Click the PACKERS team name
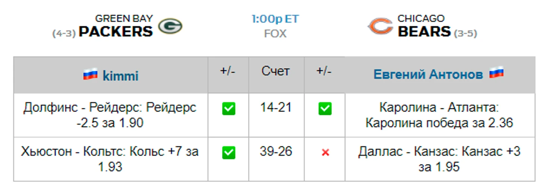Screen dimensions: 544x190 [x=116, y=32]
